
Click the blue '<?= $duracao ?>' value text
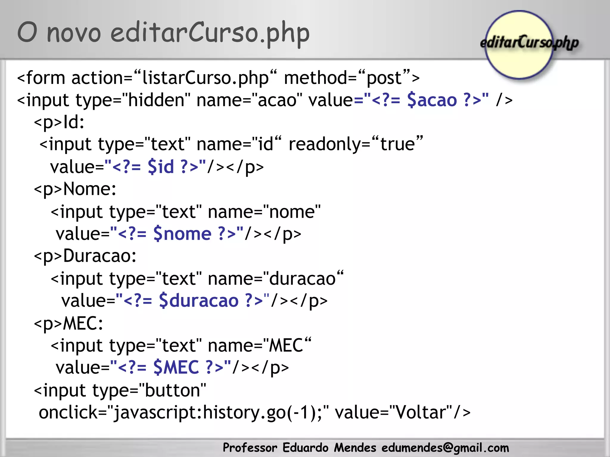(x=193, y=301)
